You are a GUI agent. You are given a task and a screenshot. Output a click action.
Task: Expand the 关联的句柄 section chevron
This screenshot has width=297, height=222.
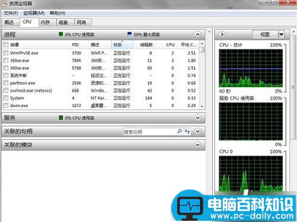tap(197, 131)
